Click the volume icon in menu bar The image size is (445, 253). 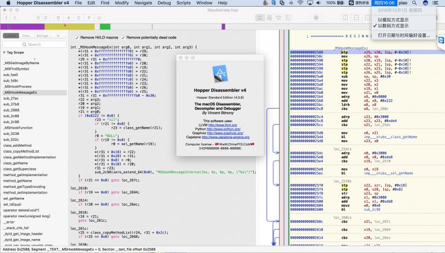(x=319, y=3)
